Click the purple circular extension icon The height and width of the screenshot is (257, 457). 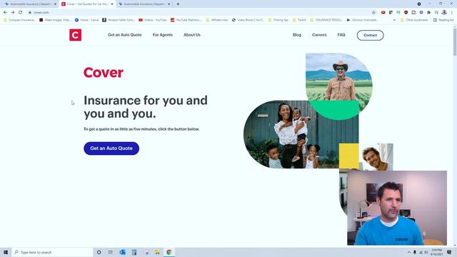pos(421,13)
